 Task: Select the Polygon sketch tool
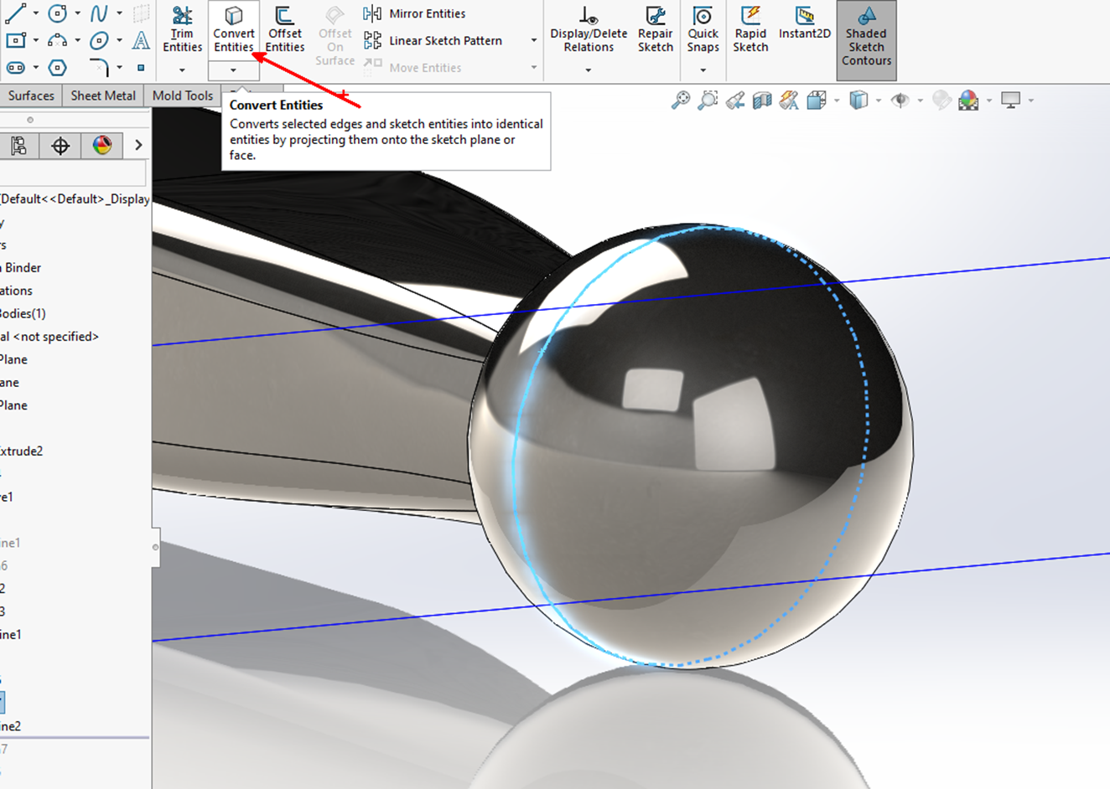coord(57,67)
